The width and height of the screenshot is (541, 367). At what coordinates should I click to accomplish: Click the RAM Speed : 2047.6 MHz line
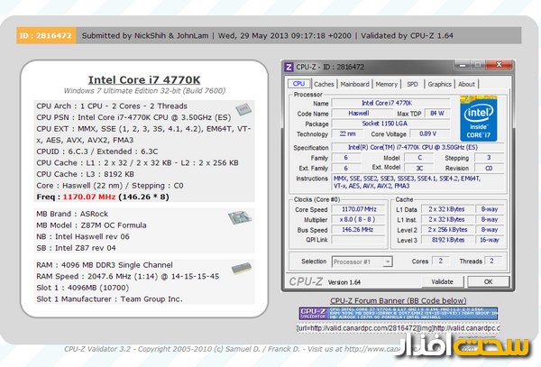click(128, 276)
